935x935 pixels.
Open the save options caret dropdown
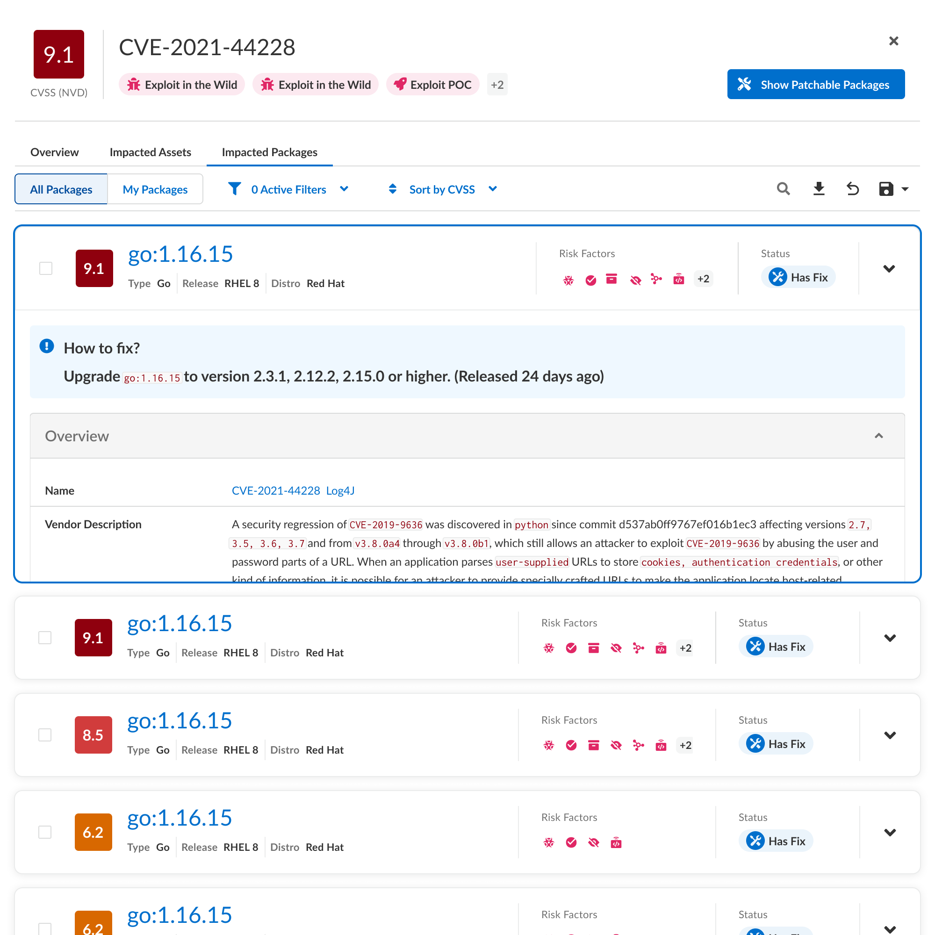(905, 189)
